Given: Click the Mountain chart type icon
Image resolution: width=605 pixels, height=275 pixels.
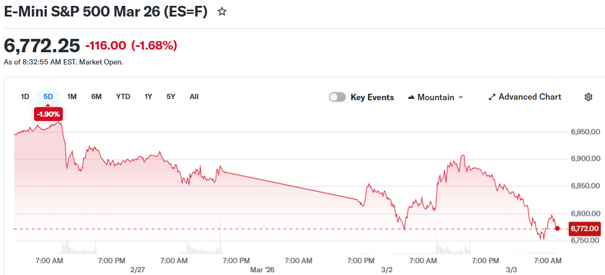Looking at the screenshot, I should 411,98.
